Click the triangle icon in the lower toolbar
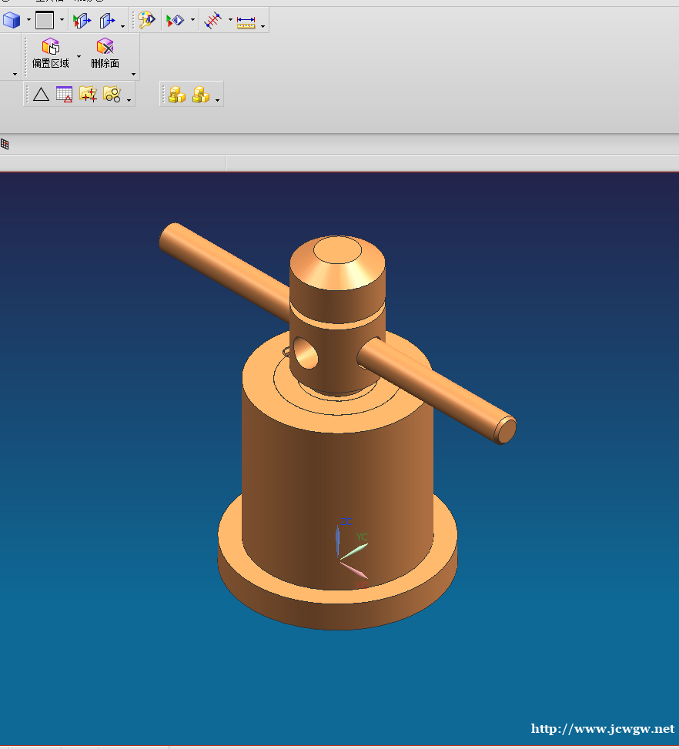Viewport: 679px width, 749px height. click(41, 95)
